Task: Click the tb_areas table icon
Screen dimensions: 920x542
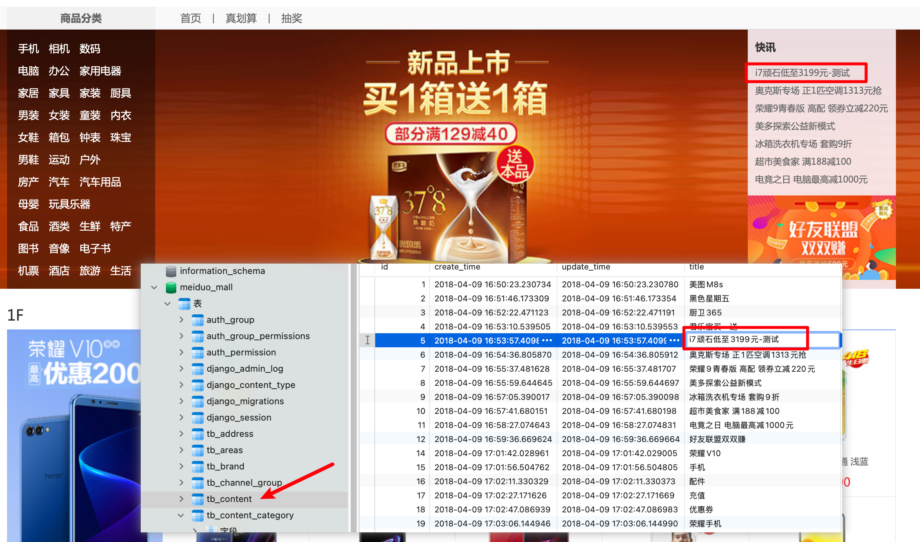Action: pyautogui.click(x=197, y=450)
